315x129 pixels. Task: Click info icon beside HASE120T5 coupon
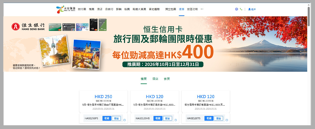pos(227,120)
